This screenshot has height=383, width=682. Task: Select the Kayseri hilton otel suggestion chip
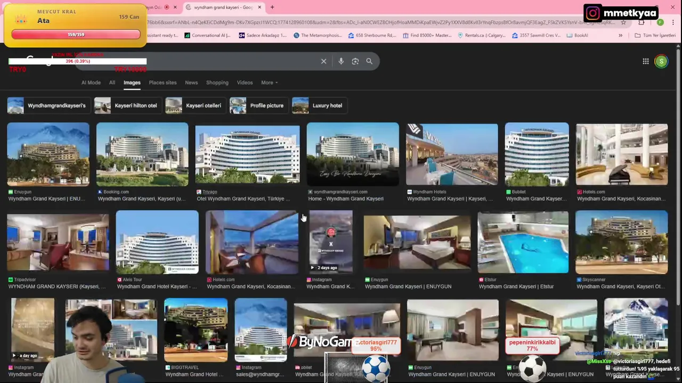[127, 105]
